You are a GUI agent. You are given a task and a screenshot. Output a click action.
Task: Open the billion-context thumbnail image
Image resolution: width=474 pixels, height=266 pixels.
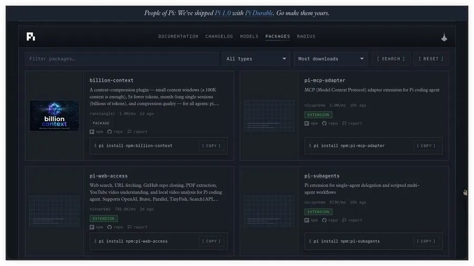(54, 115)
